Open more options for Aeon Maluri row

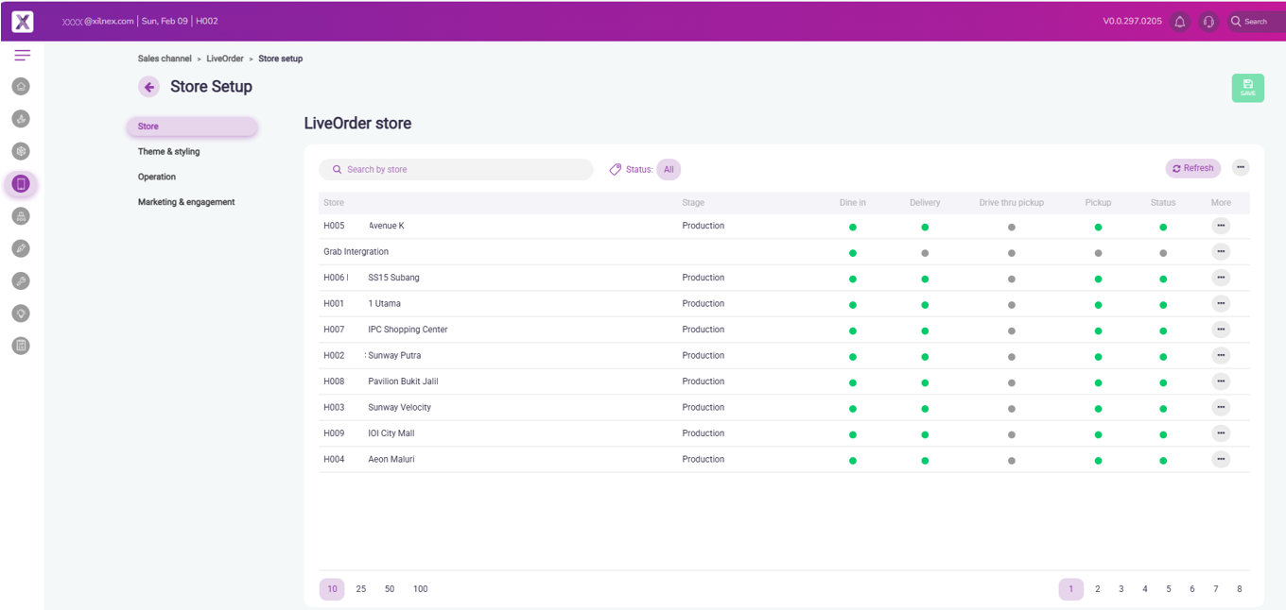pos(1221,459)
